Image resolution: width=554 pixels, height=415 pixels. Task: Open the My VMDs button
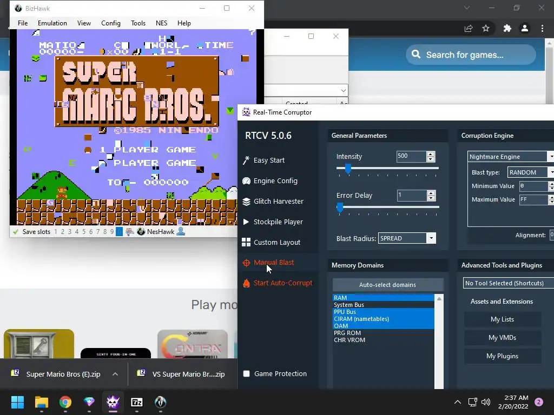(x=503, y=337)
